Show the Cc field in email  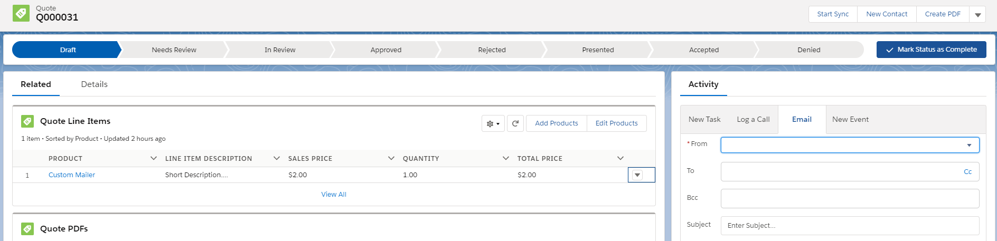(x=967, y=172)
